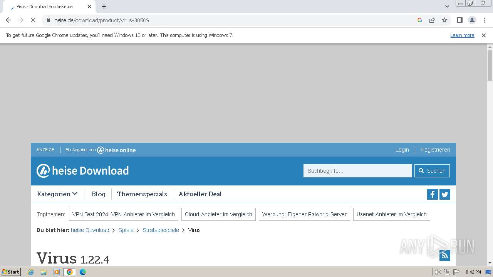
Task: Click the browser forward arrow
Action: click(21, 20)
